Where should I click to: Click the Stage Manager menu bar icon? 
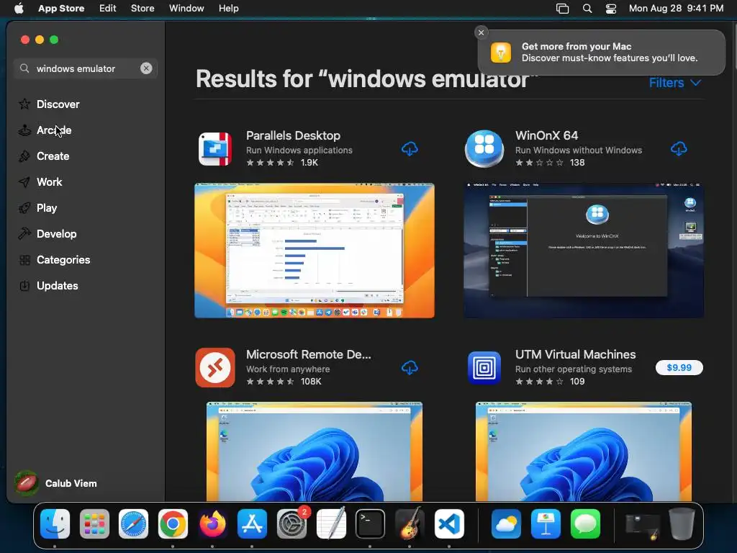tap(562, 8)
